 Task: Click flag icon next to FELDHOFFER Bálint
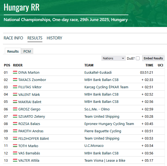[x=15, y=138]
